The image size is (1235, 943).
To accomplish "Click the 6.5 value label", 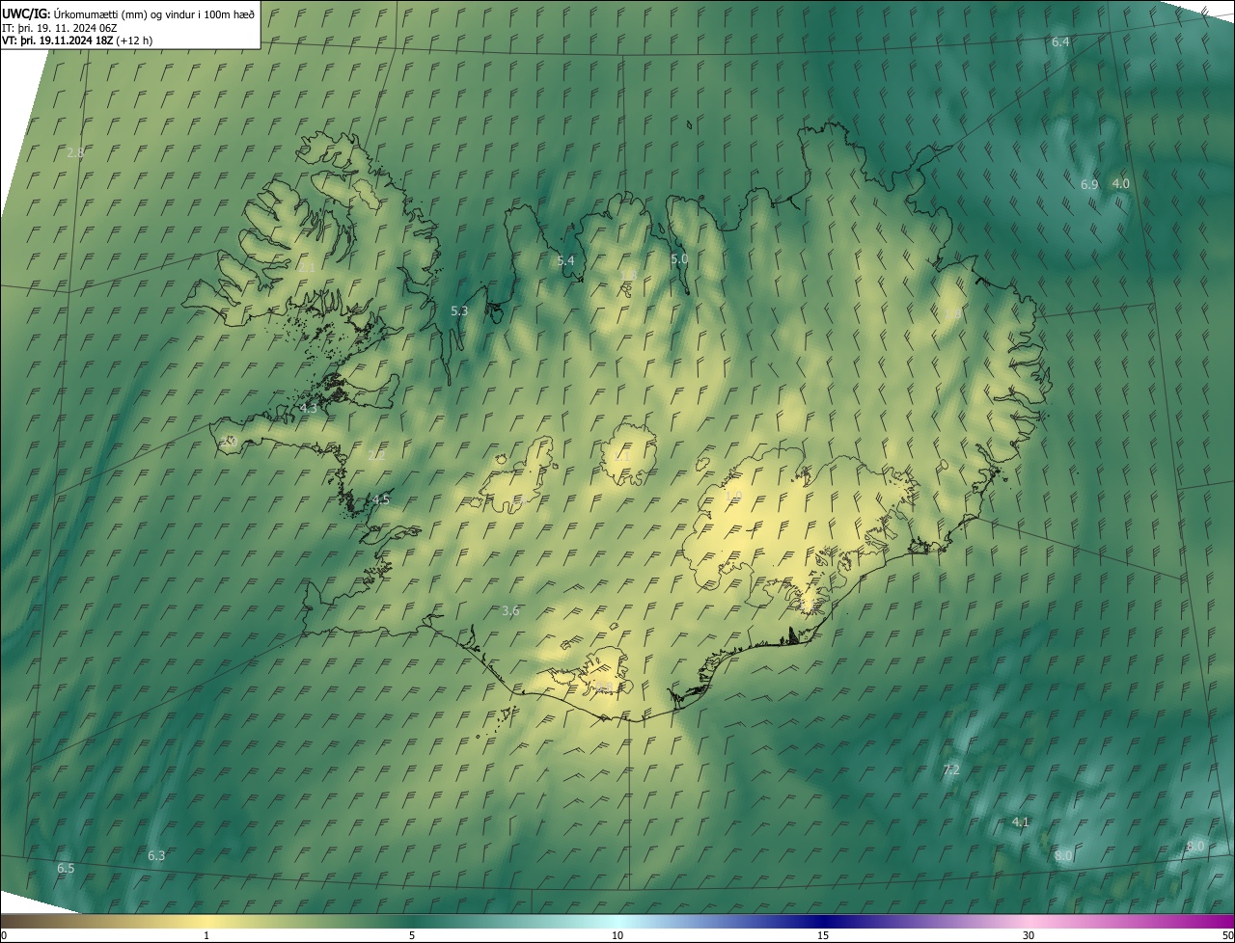I will click(66, 868).
